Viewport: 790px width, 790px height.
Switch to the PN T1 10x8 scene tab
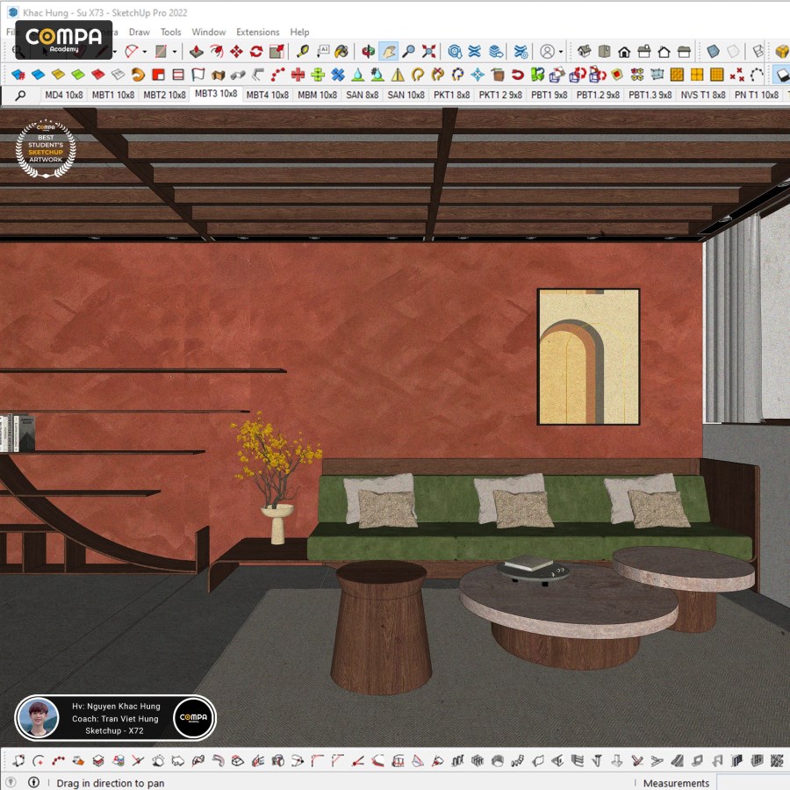[757, 95]
